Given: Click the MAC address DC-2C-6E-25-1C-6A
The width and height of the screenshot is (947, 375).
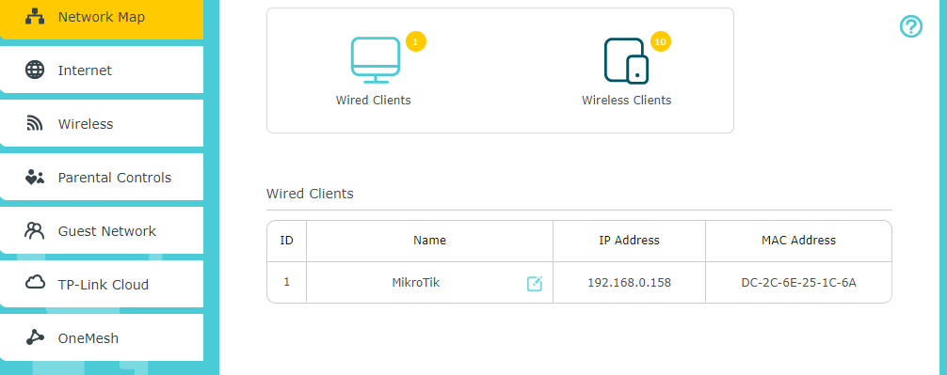Looking at the screenshot, I should (798, 282).
